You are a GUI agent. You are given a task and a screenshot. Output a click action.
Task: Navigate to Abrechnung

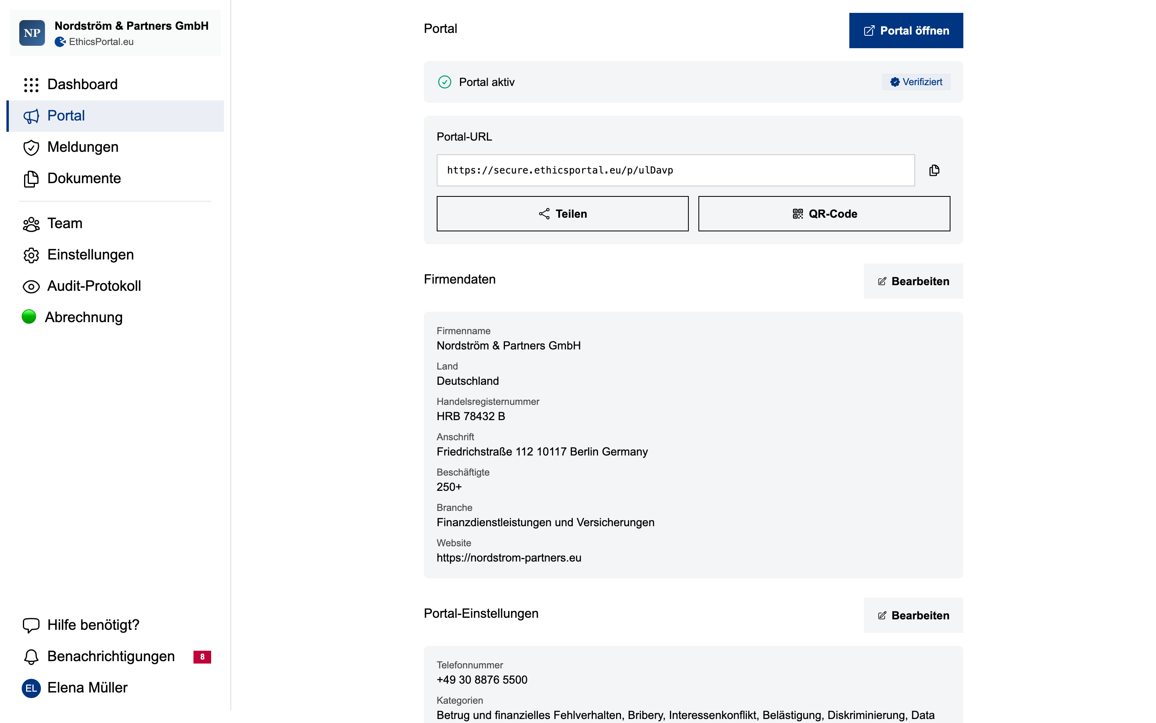tap(84, 317)
